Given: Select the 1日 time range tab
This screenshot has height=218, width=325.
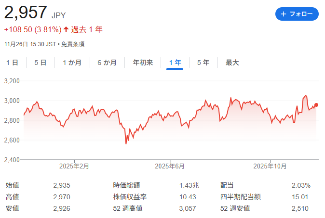Looking at the screenshot, I should (x=12, y=63).
